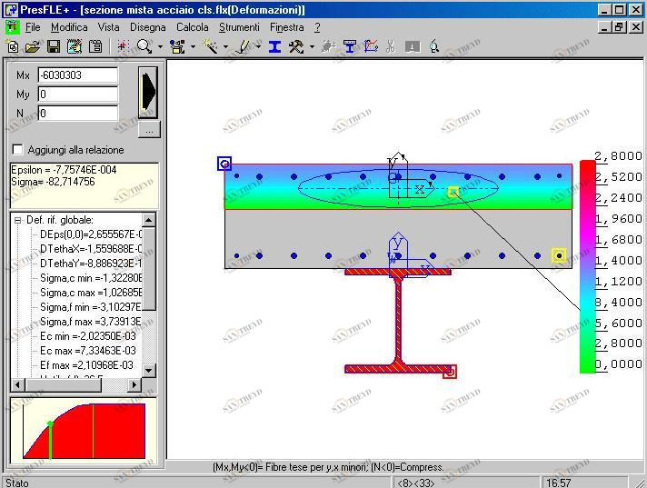Click the '...' browse button
This screenshot has height=488, width=647.
point(148,129)
